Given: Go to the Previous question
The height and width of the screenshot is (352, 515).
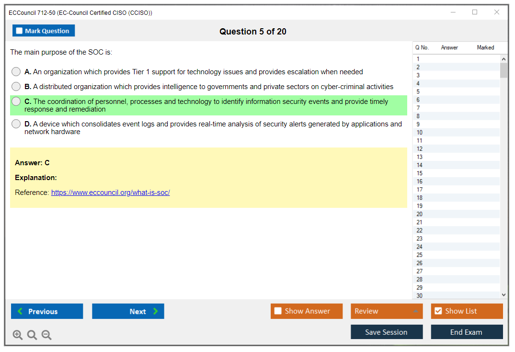Looking at the screenshot, I should pyautogui.click(x=47, y=311).
